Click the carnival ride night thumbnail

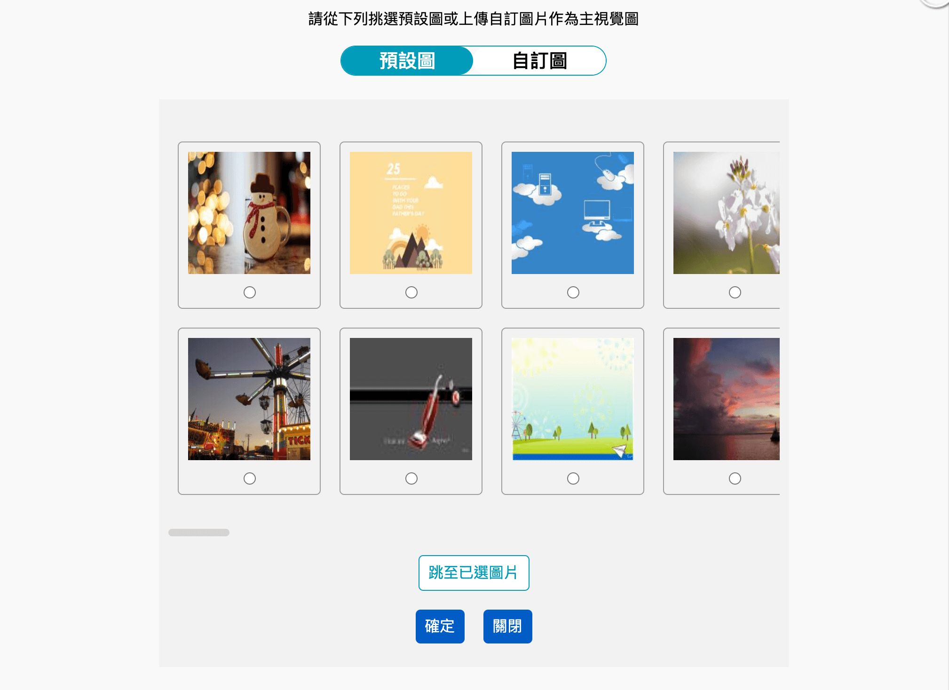pyautogui.click(x=249, y=399)
